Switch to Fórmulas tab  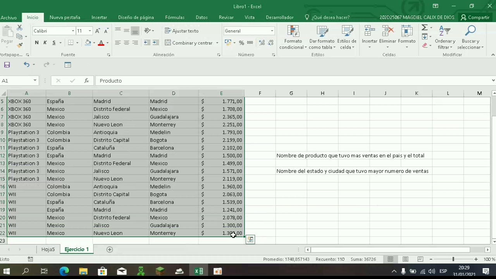(x=175, y=17)
